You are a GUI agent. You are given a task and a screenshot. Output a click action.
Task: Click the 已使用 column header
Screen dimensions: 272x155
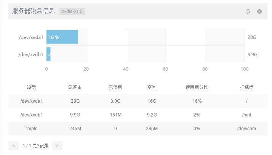(115, 87)
